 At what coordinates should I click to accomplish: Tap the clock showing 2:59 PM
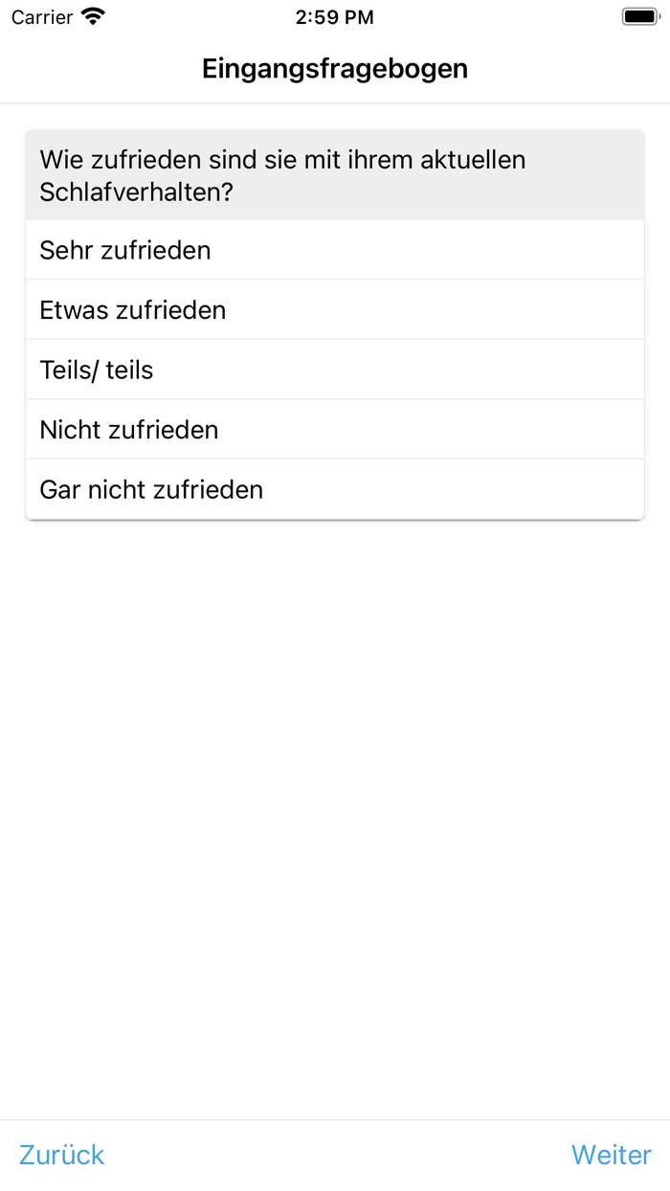point(335,15)
